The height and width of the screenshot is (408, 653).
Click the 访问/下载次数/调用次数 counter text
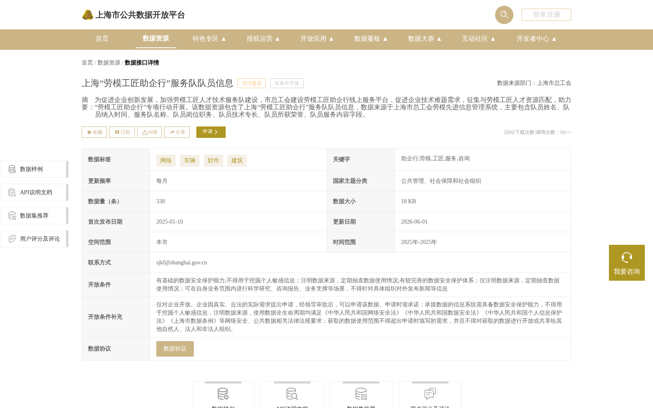coord(538,132)
